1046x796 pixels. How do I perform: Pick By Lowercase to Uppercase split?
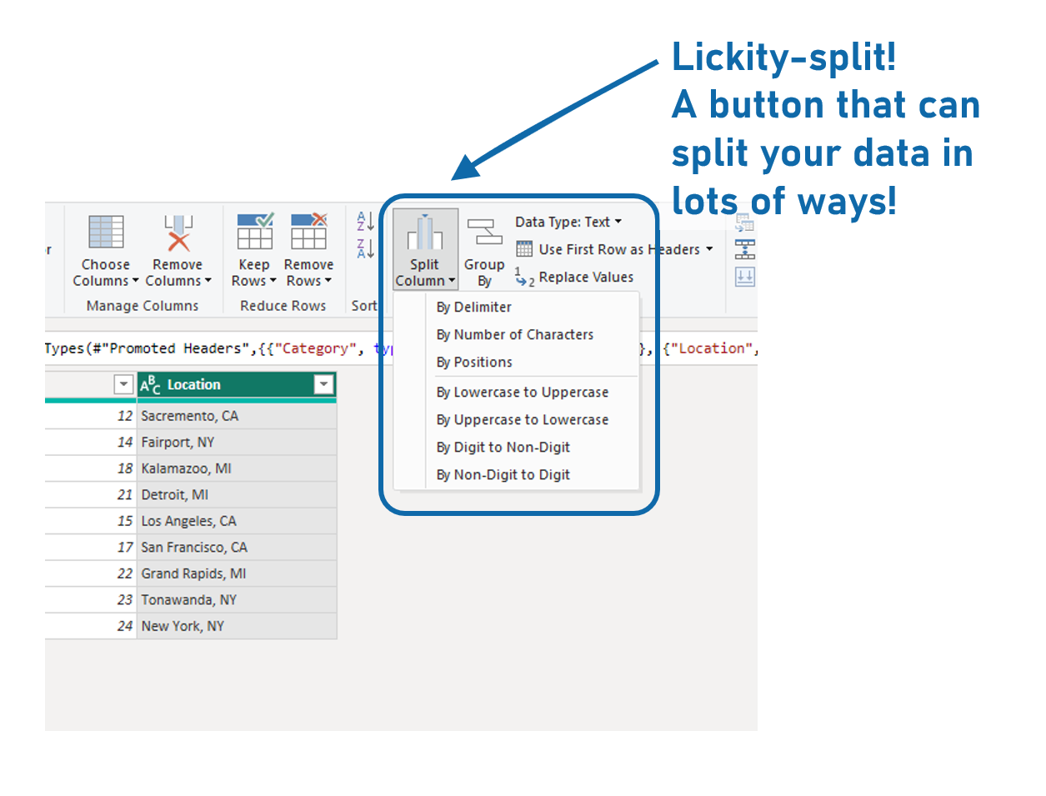point(523,392)
